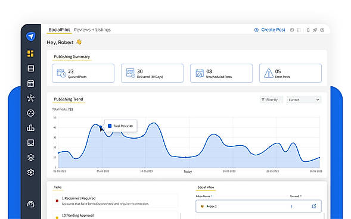Viewport: 351px width, 219px height.
Task: Click the Social Inbox heading
Action: pos(206,187)
